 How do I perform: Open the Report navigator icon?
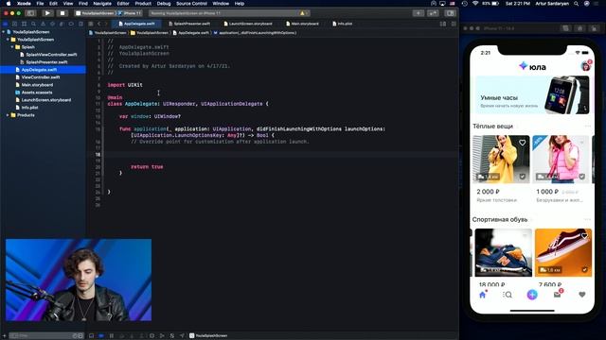click(80, 24)
